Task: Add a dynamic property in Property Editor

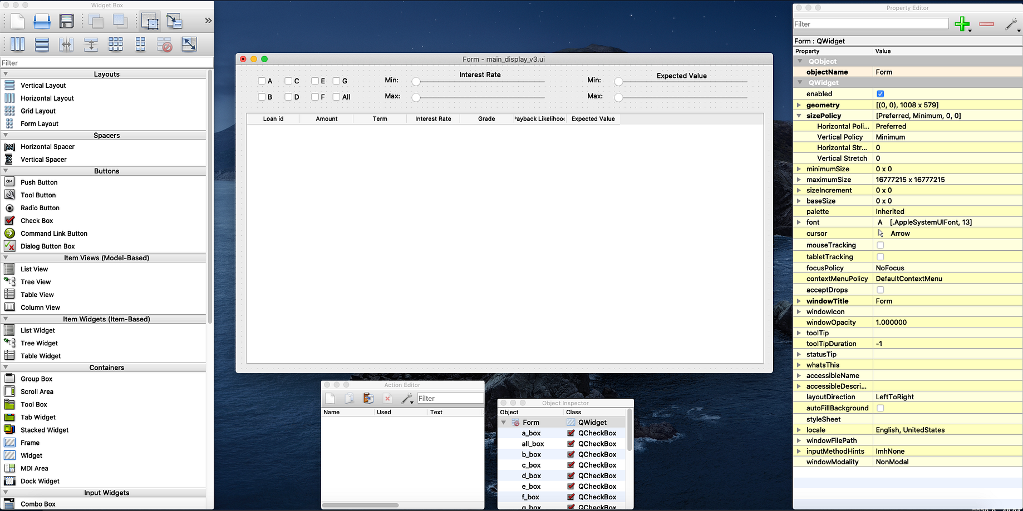Action: (962, 24)
